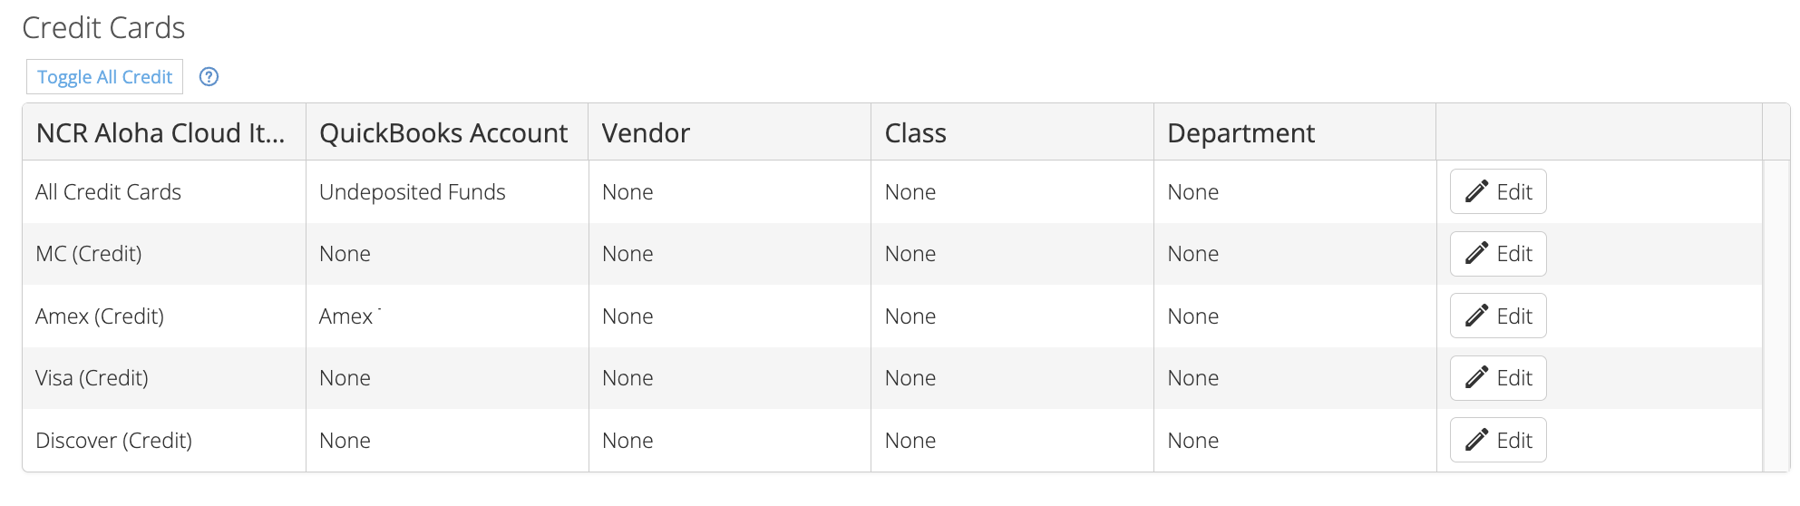The height and width of the screenshot is (506, 1800).
Task: Click the Amex QuickBooks account cell
Action: point(346,316)
